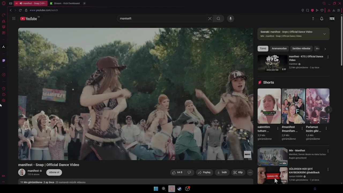Dislike the video with thumbs-down
343x193 pixels.
coord(189,172)
